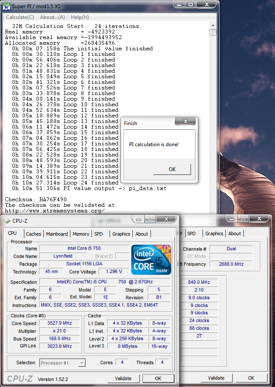Click the Checksum: BA76F490 line
This screenshot has width=275, height=387.
click(36, 200)
